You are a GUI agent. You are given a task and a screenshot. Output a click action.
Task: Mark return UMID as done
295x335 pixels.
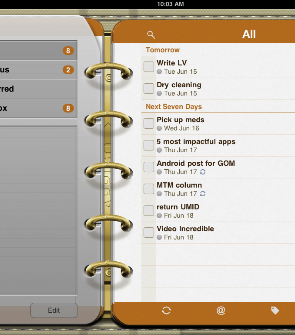[x=149, y=210]
